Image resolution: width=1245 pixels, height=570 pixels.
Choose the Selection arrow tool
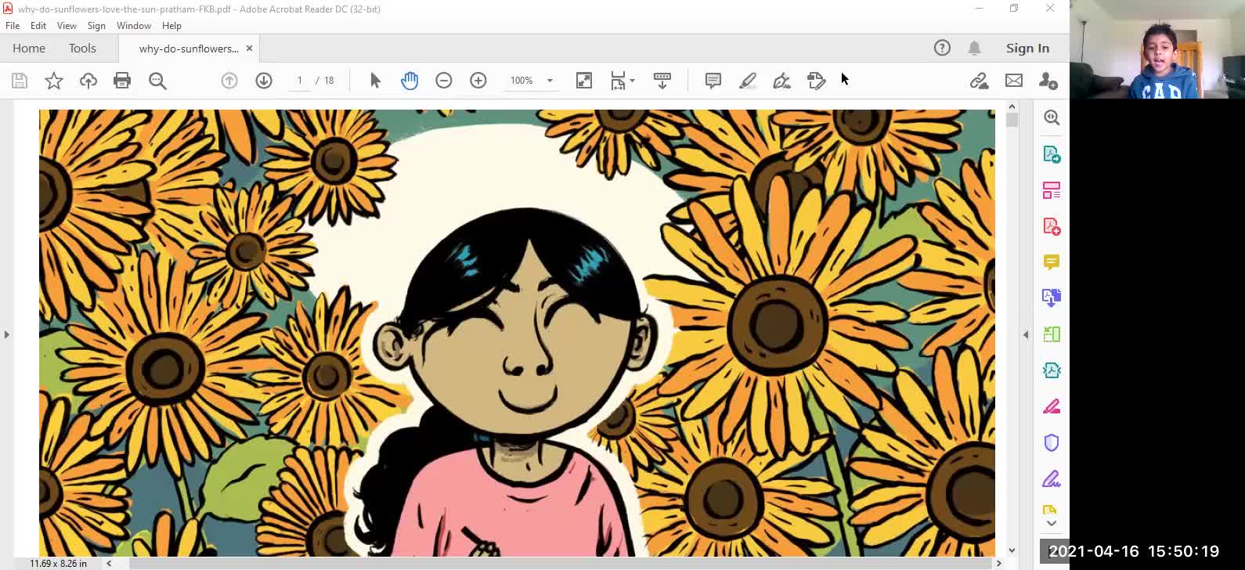(x=375, y=81)
